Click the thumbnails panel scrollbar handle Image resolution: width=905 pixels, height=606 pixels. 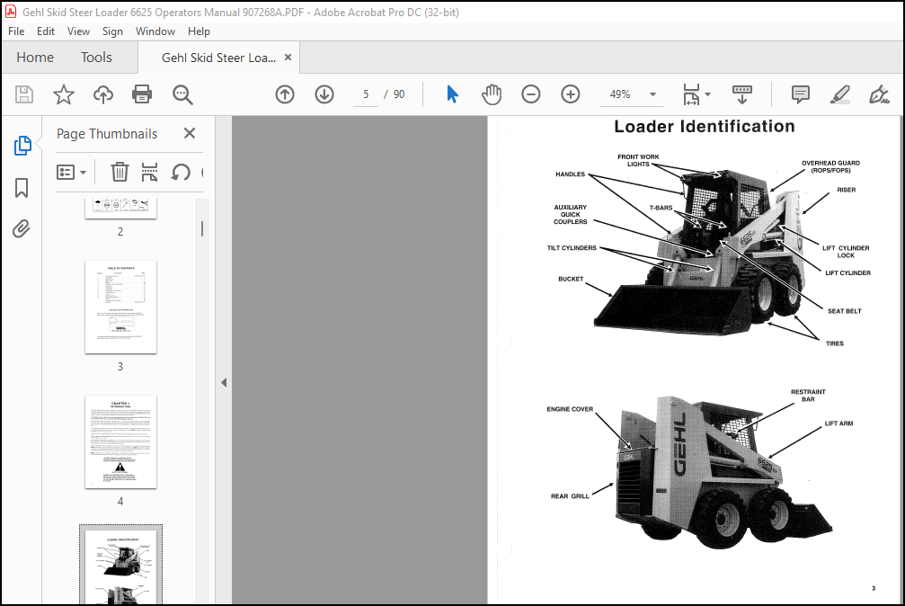tap(202, 228)
